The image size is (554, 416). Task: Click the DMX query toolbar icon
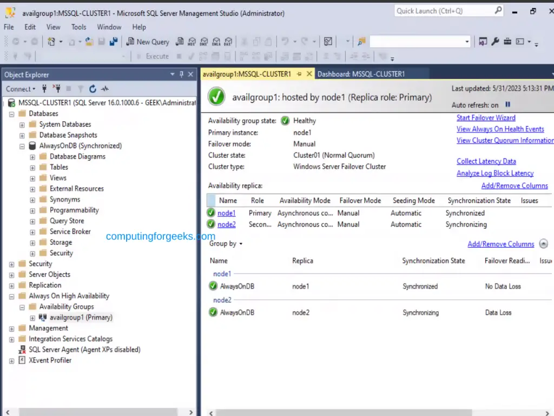(204, 42)
